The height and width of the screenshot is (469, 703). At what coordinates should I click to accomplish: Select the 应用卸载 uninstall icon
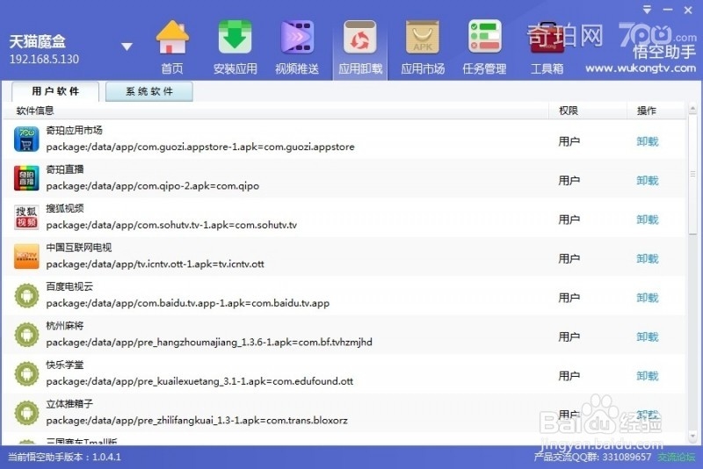tap(359, 38)
